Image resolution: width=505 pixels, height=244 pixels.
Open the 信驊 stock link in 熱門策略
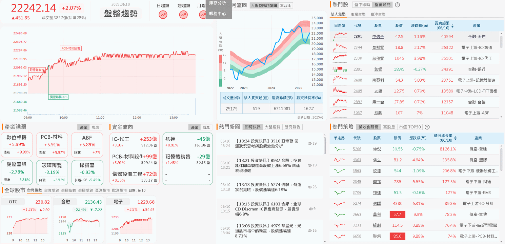377,204
